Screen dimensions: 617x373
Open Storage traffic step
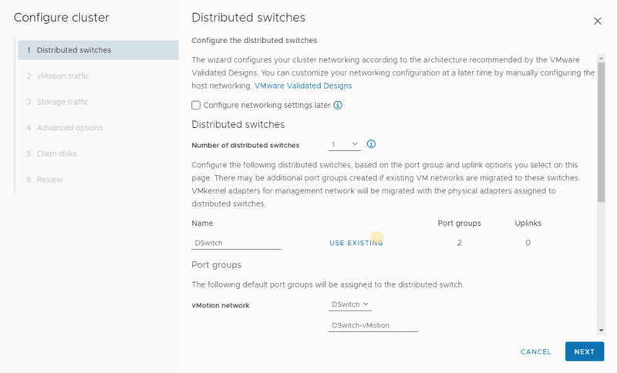tap(62, 102)
